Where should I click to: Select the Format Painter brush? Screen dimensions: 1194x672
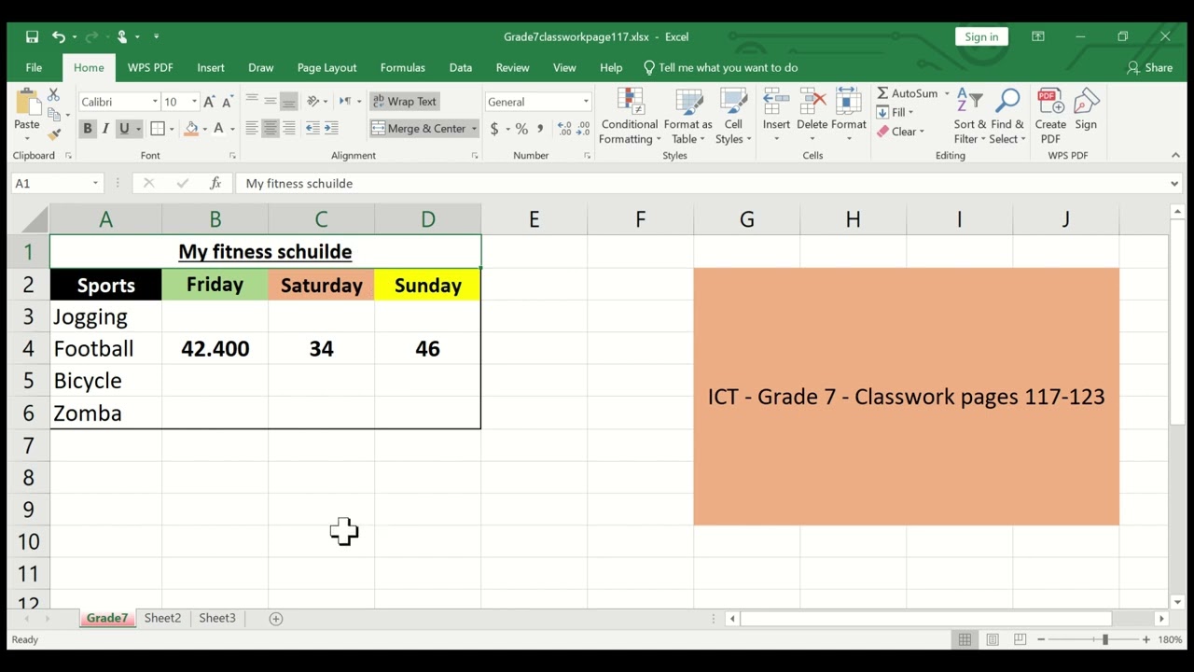tap(53, 134)
